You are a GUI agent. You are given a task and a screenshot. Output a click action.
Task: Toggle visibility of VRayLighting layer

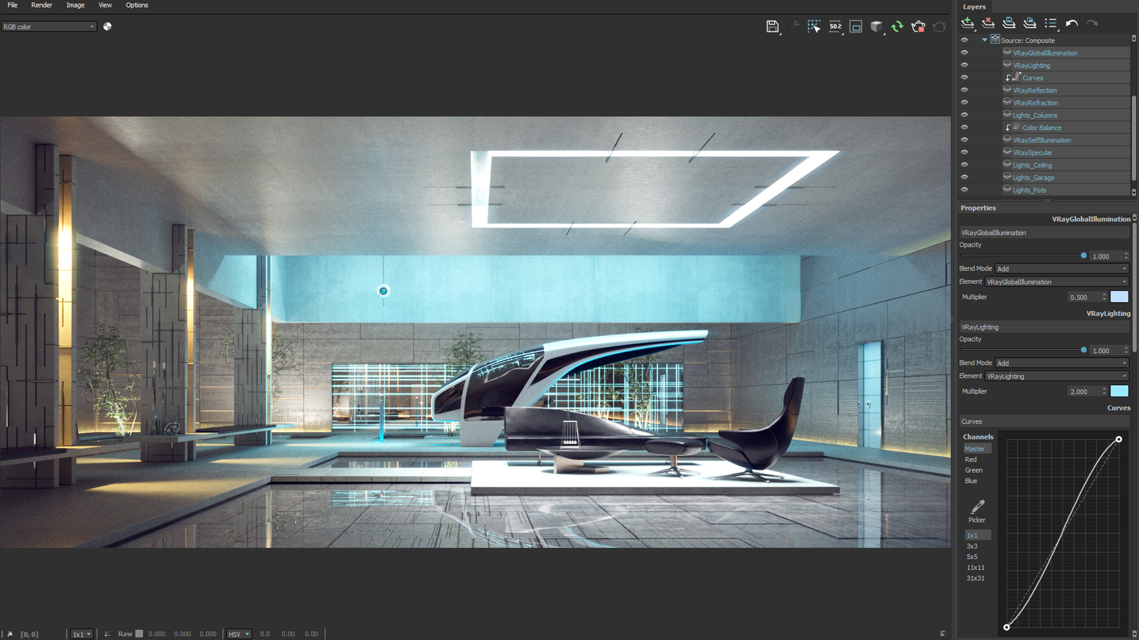965,65
